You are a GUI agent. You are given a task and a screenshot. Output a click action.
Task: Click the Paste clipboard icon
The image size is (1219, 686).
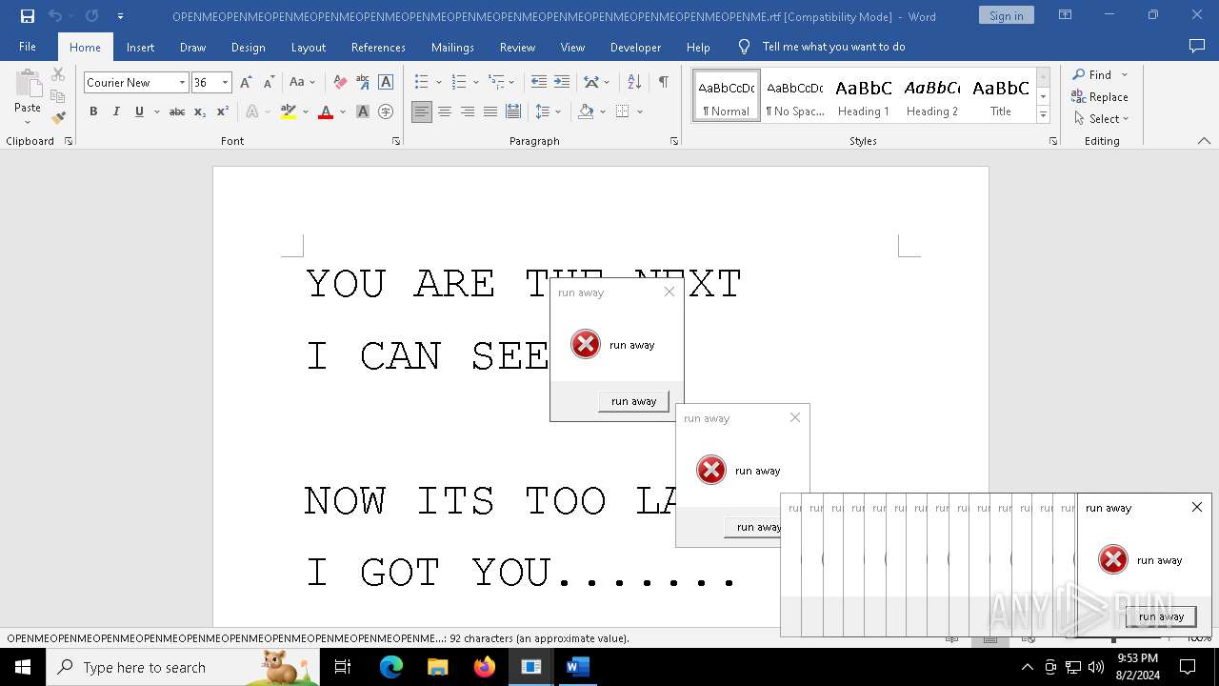pyautogui.click(x=28, y=85)
